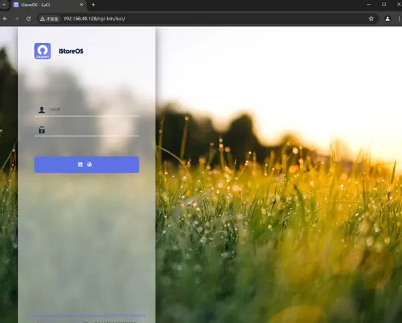
Task: Click the iStoreOS OpenWrt logo icon
Action: pos(42,51)
